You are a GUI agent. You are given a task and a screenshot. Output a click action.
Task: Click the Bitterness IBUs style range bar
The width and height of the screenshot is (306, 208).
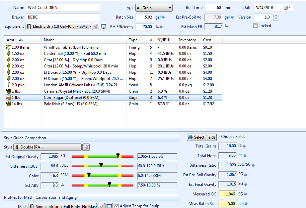coord(103,166)
